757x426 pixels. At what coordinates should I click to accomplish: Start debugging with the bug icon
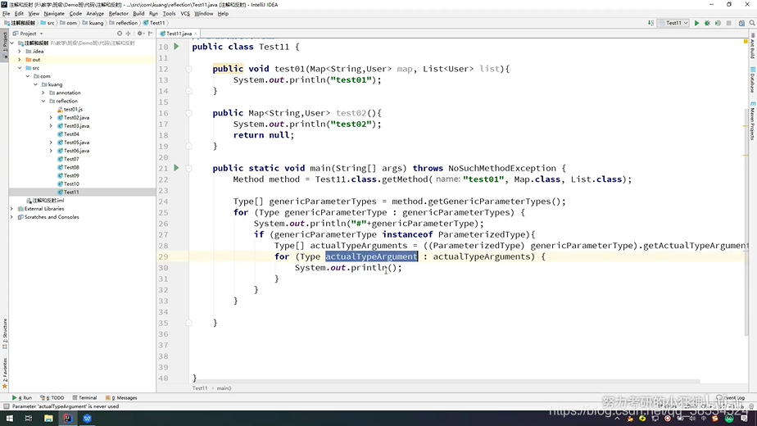point(707,23)
